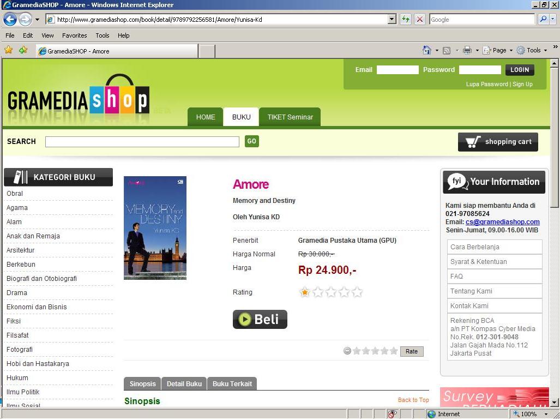The image size is (560, 420).
Task: Click the Amore book cover thumbnail
Action: (155, 228)
